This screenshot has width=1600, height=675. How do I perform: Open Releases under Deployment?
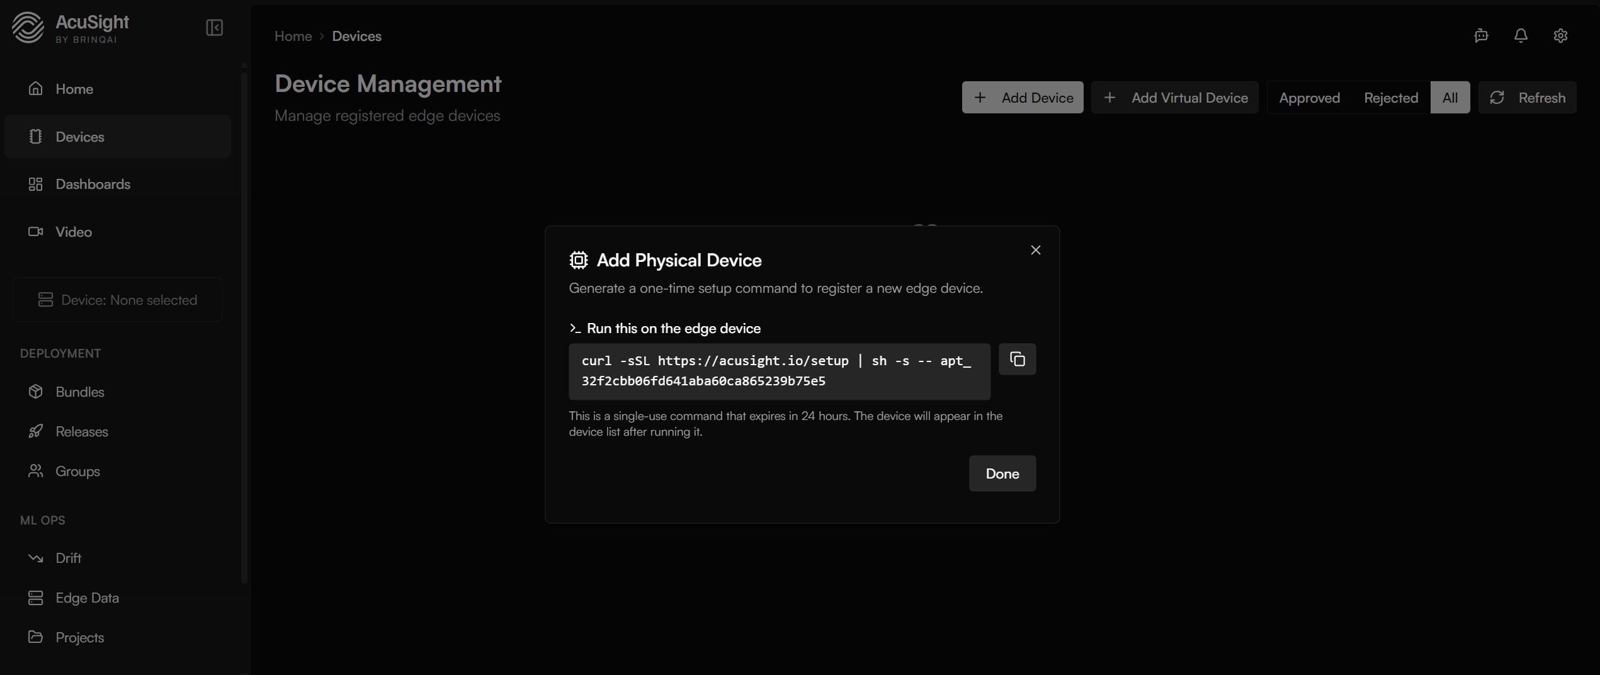(117, 431)
